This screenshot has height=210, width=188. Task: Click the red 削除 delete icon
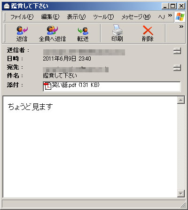(x=148, y=30)
